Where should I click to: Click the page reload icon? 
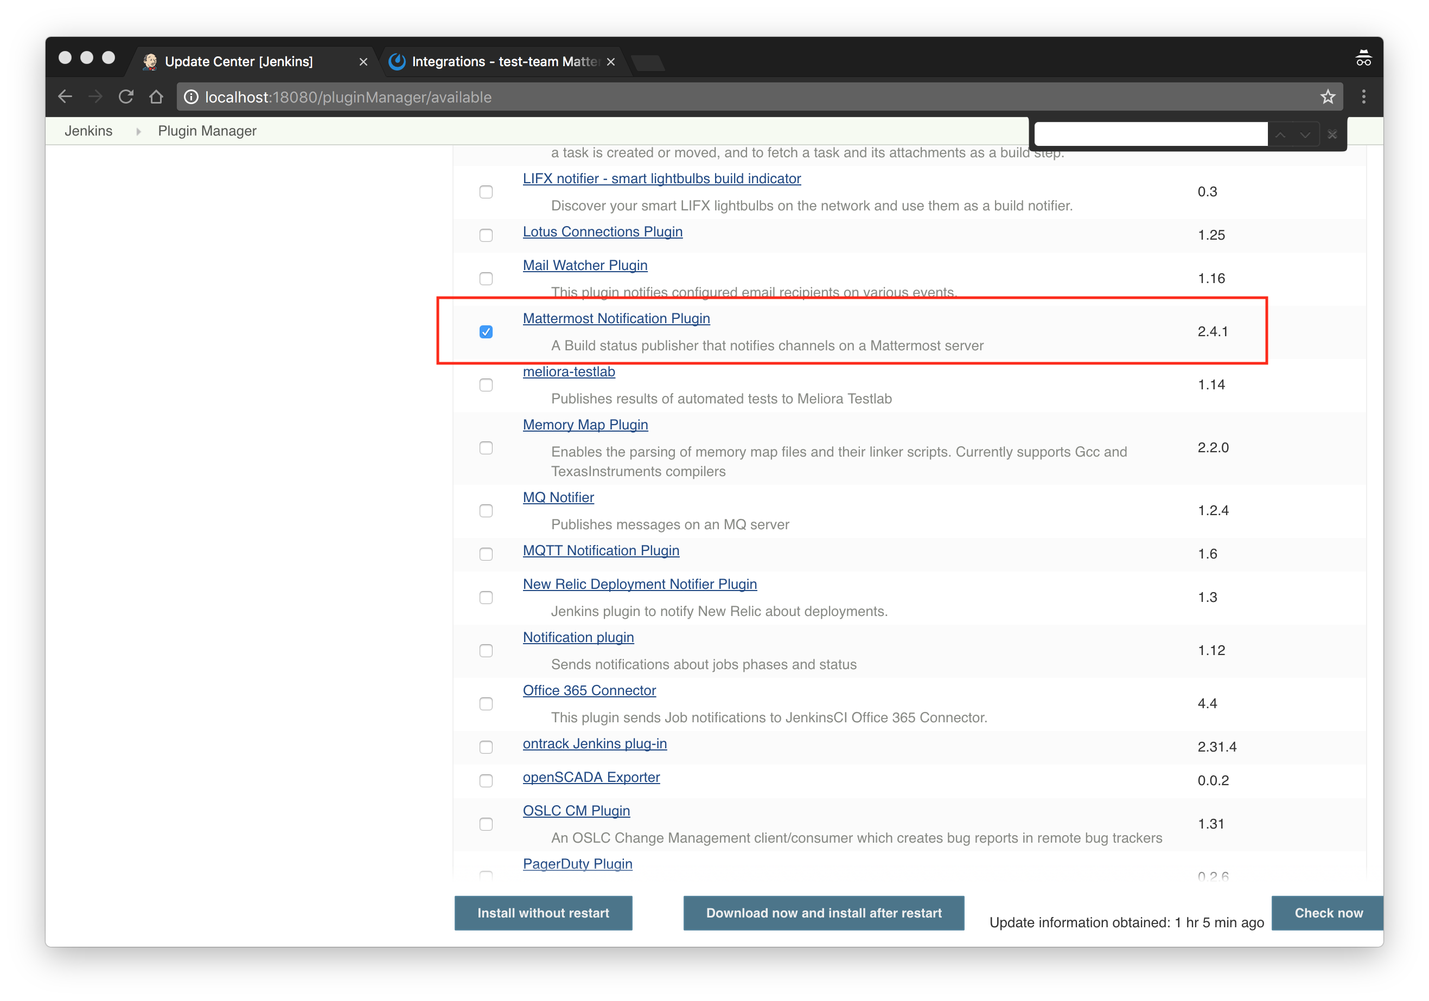point(125,97)
